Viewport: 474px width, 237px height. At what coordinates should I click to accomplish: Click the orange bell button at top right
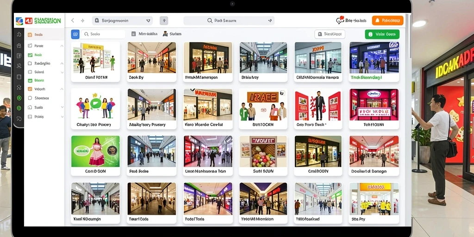point(387,20)
